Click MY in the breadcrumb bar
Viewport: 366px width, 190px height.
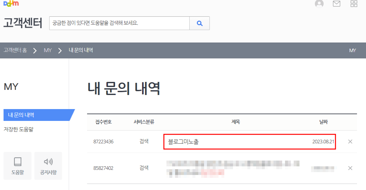[48, 50]
